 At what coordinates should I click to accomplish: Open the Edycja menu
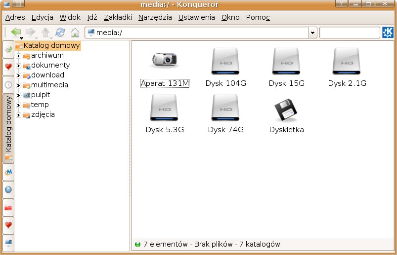pyautogui.click(x=43, y=17)
